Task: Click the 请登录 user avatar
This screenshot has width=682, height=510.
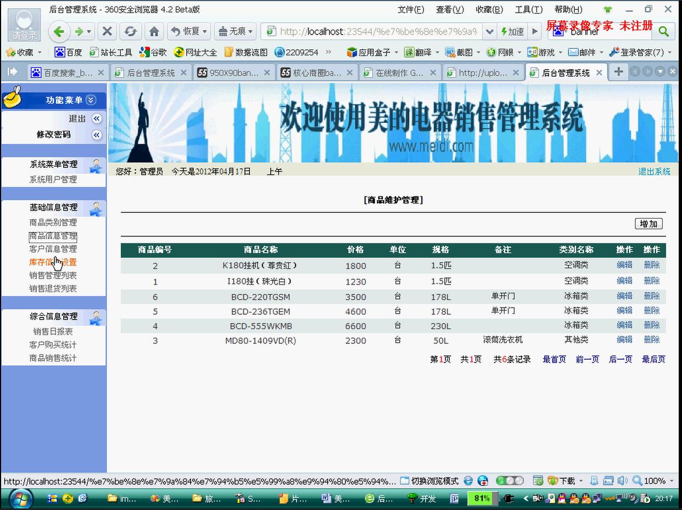Action: (x=24, y=25)
